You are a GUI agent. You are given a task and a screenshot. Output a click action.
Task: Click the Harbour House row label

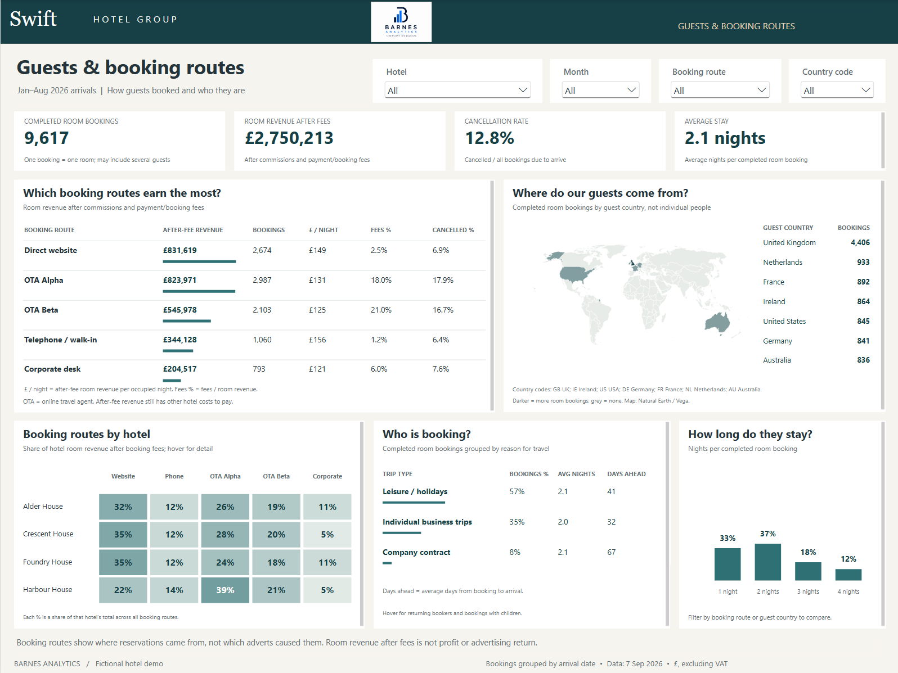(48, 589)
